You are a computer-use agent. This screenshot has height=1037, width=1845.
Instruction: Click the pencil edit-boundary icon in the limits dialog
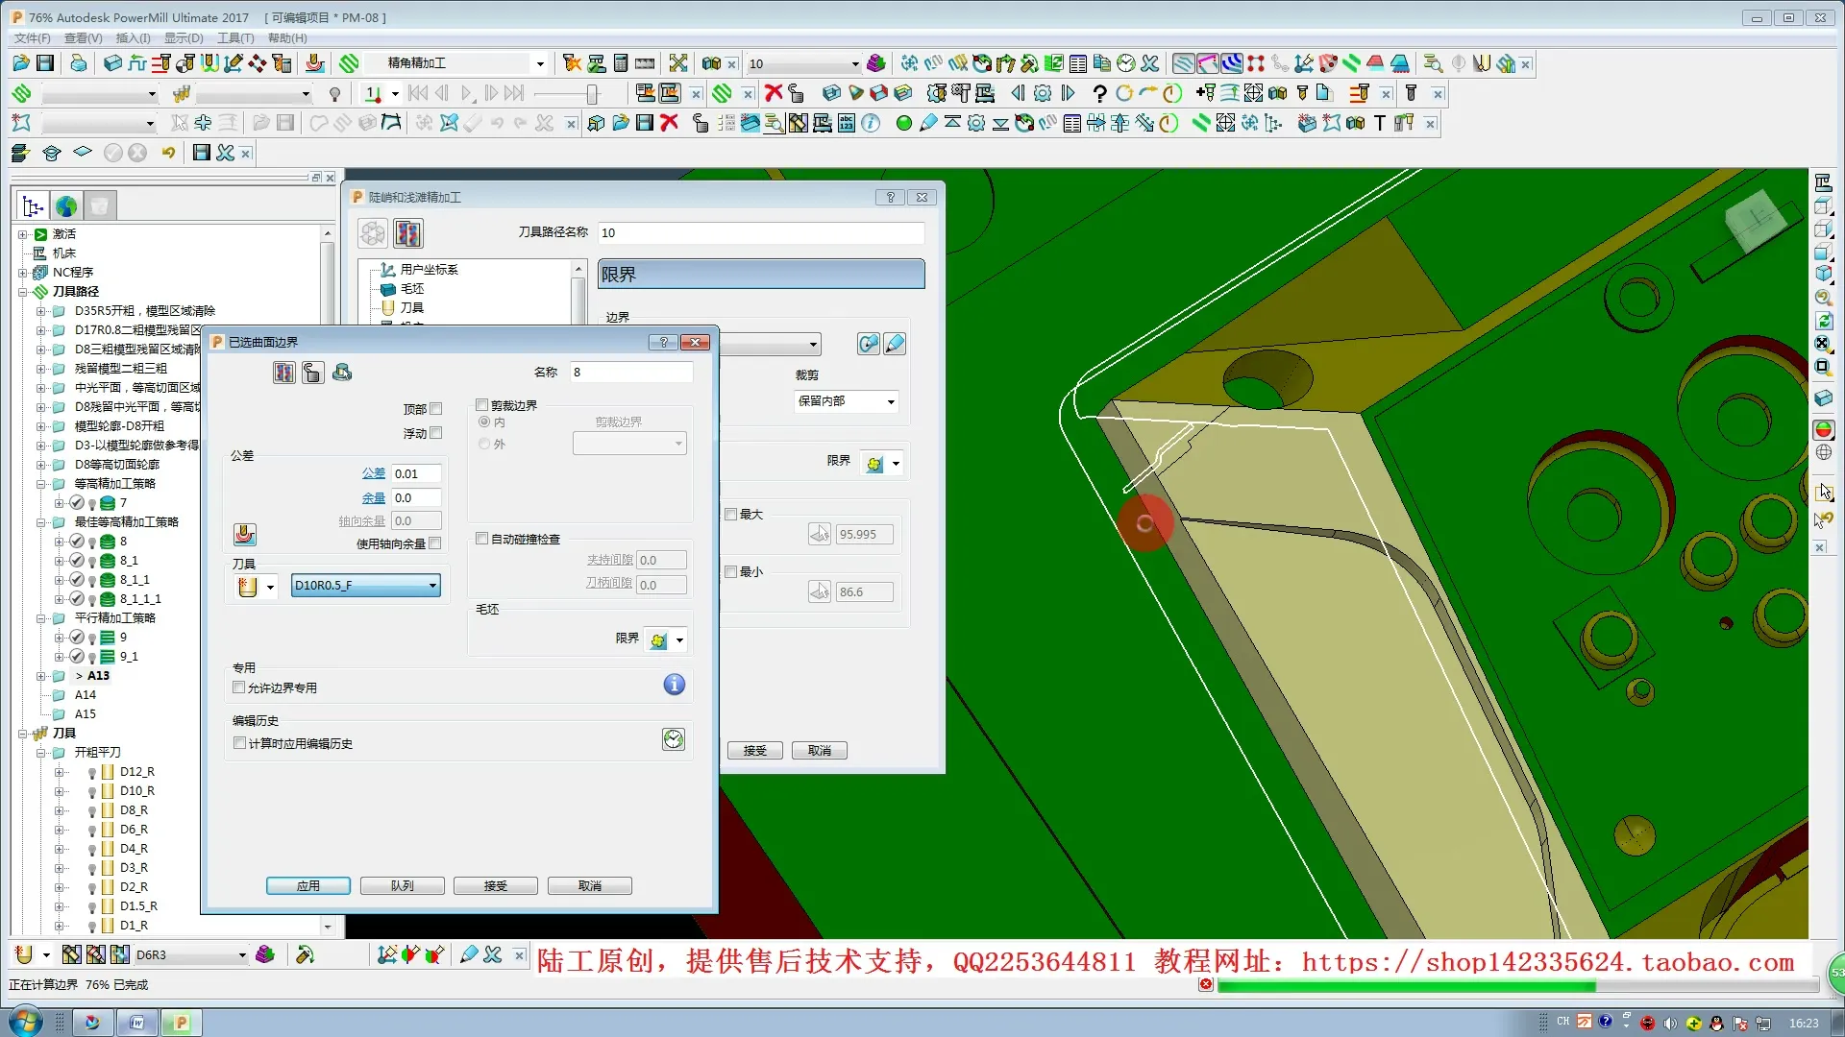895,344
